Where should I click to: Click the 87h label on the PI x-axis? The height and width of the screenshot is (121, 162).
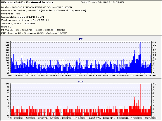pyautogui.click(x=11, y=75)
